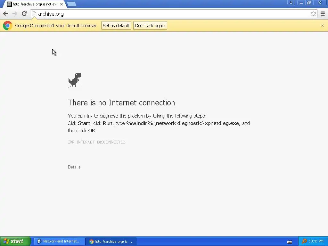Open a new tab with the new tab button
The width and height of the screenshot is (328, 246).
[72, 4]
